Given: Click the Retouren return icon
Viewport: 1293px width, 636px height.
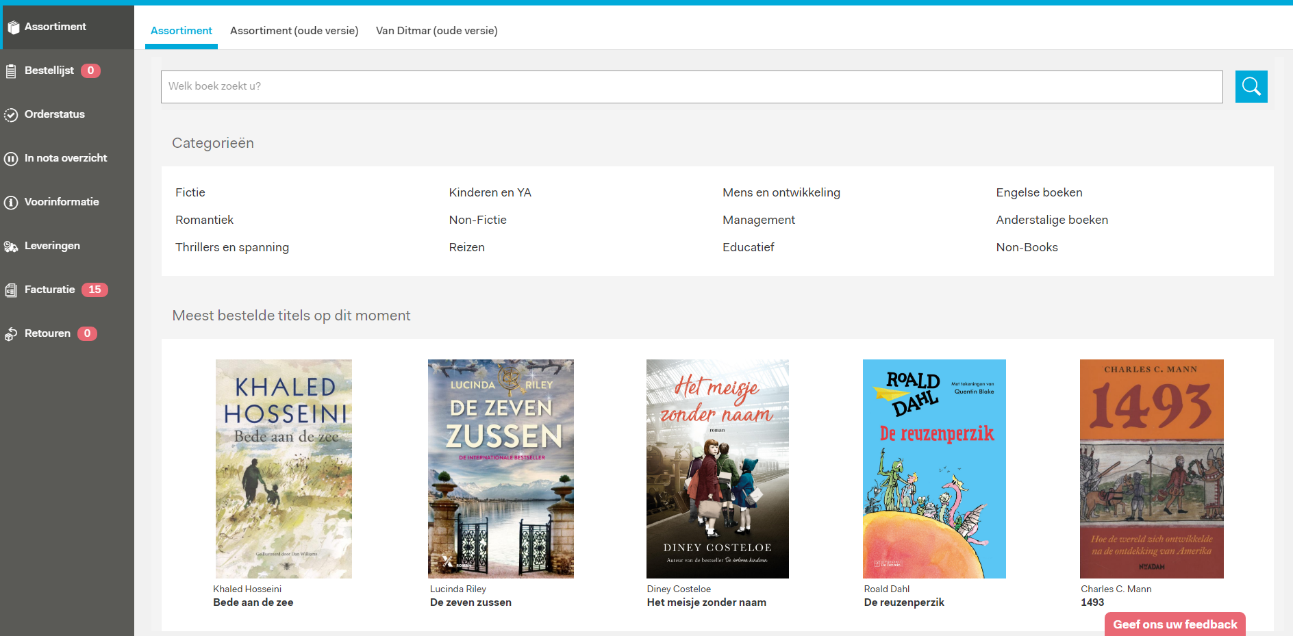Looking at the screenshot, I should click(11, 334).
